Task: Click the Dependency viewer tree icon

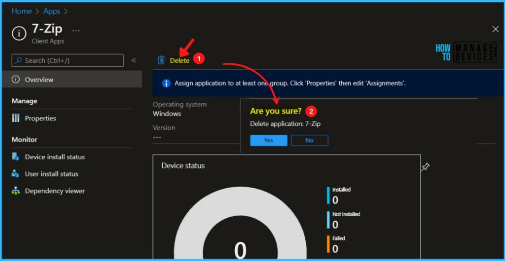Action: coord(15,191)
